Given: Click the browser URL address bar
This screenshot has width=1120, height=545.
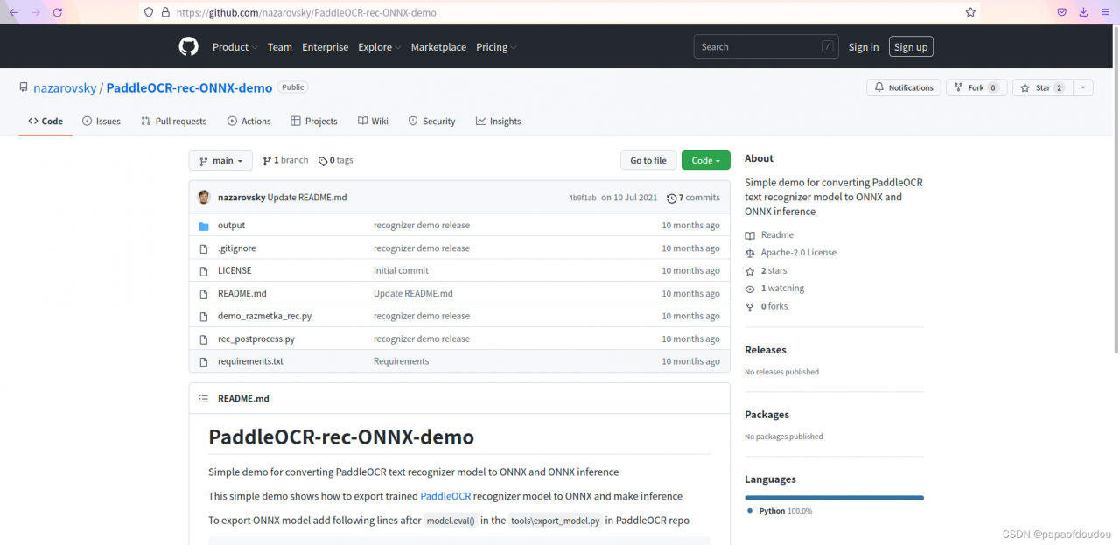Looking at the screenshot, I should pyautogui.click(x=560, y=12).
